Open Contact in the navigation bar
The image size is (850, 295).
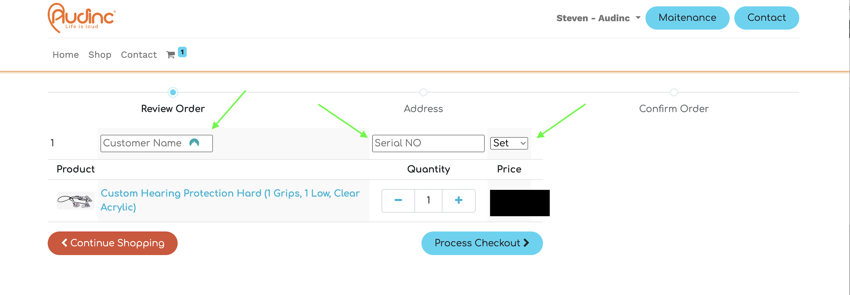tap(139, 55)
